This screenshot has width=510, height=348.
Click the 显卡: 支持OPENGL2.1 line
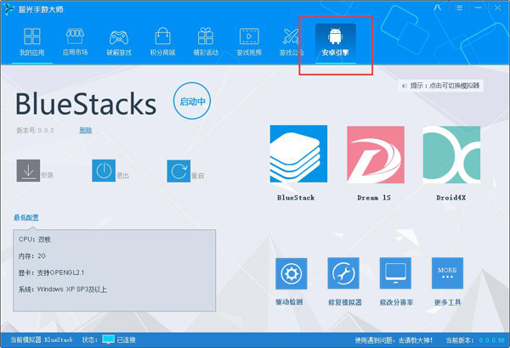coord(51,272)
